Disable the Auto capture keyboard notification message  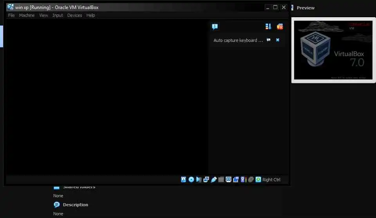(269, 40)
